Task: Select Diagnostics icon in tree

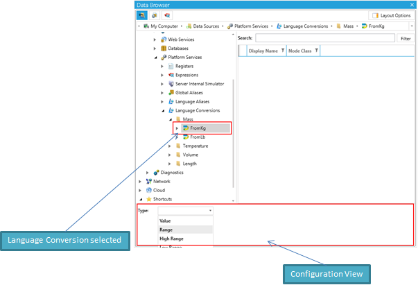Action: (156, 173)
